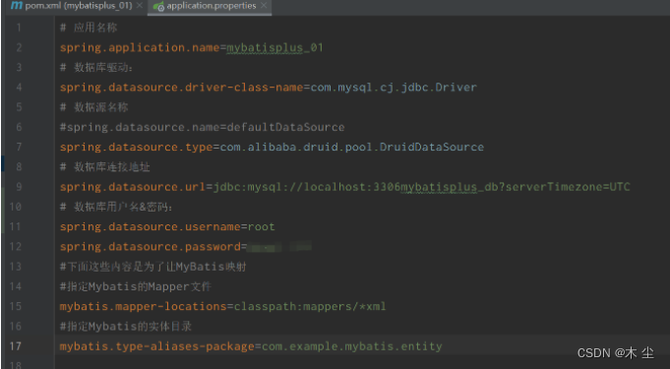
Task: Click line number 9 in the gutter
Action: coord(19,187)
